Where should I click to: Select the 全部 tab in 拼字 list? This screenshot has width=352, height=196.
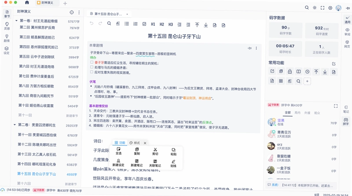click(x=288, y=113)
